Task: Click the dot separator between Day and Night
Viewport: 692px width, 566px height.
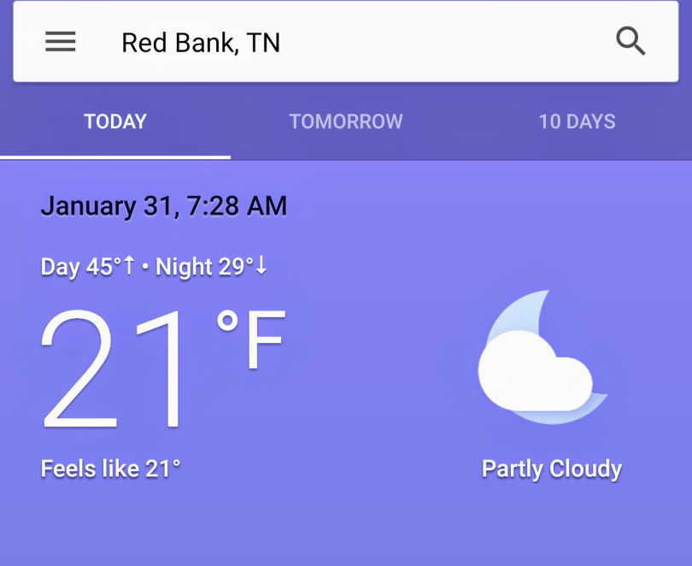Action: pyautogui.click(x=145, y=268)
